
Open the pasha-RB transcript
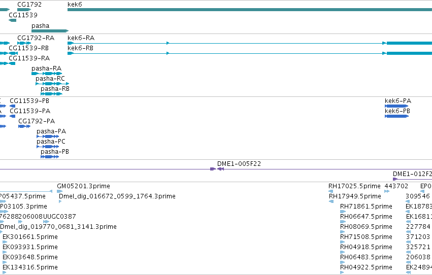click(51, 94)
